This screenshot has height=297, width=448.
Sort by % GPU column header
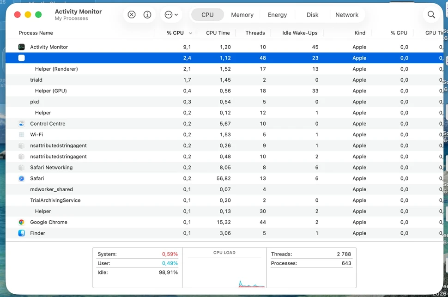pyautogui.click(x=399, y=33)
